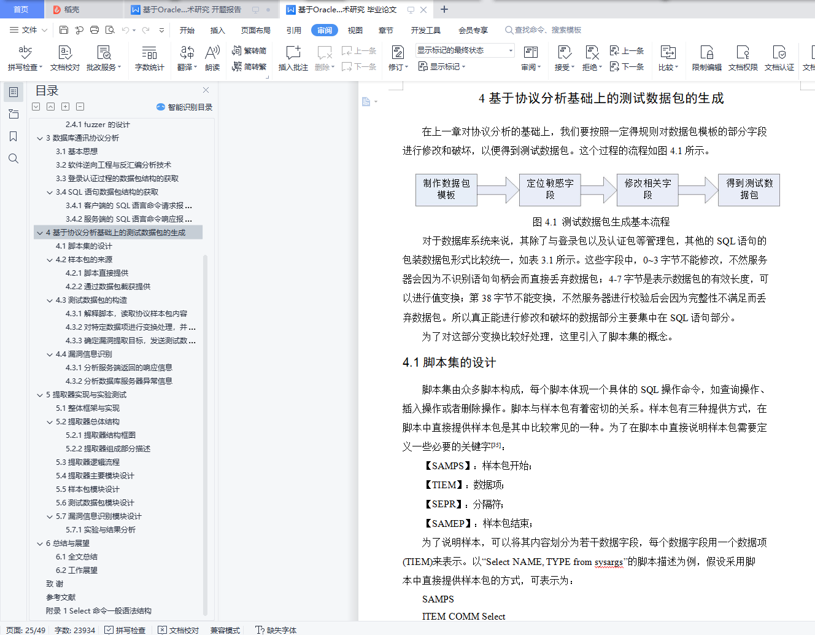815x635 pixels.
Task: Click the redo arrow icon
Action: coord(145,29)
